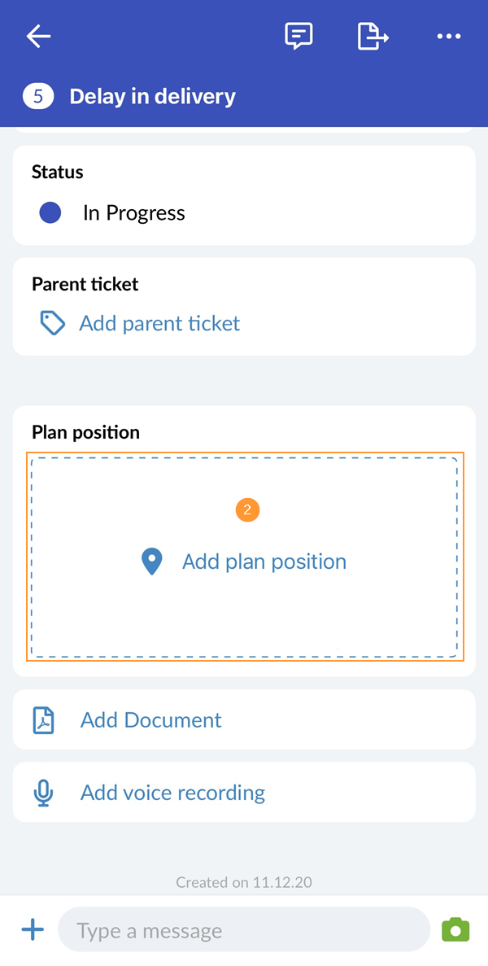Screen dimensions: 488x966
Task: Tap Add plan position
Action: [x=264, y=561]
